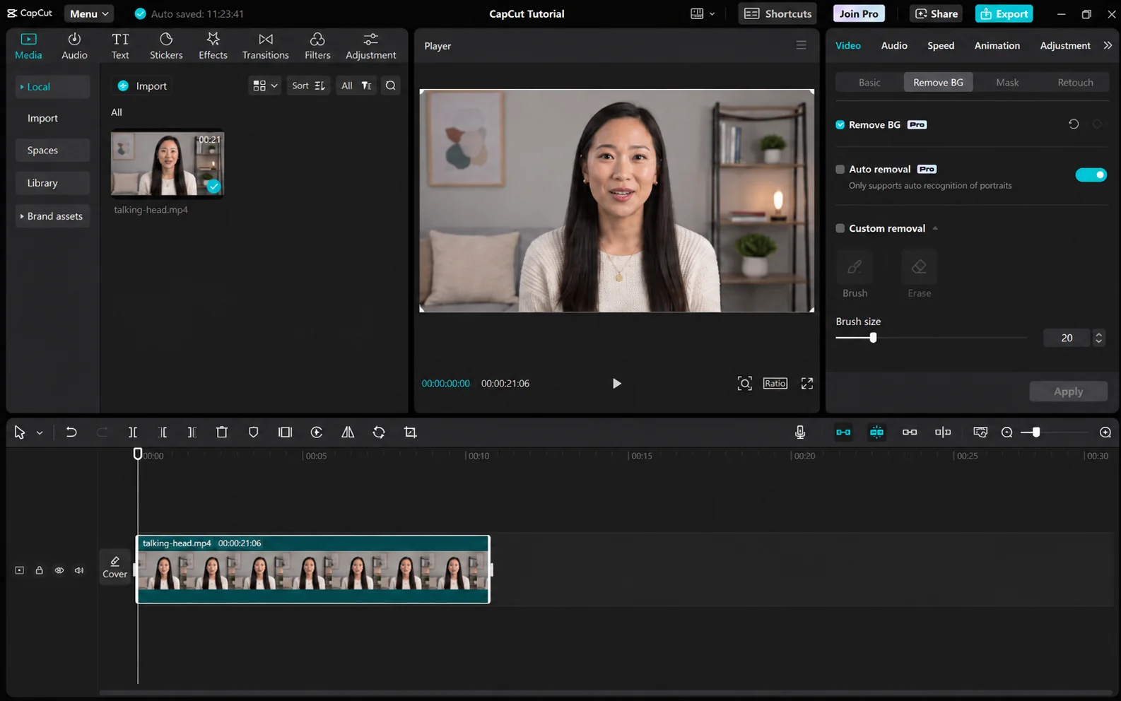Show more property tabs with double chevron
This screenshot has height=701, width=1121.
1108,45
